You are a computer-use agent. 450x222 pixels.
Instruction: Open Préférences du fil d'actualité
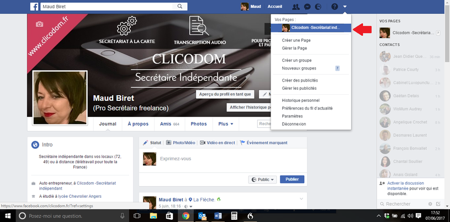(x=308, y=109)
